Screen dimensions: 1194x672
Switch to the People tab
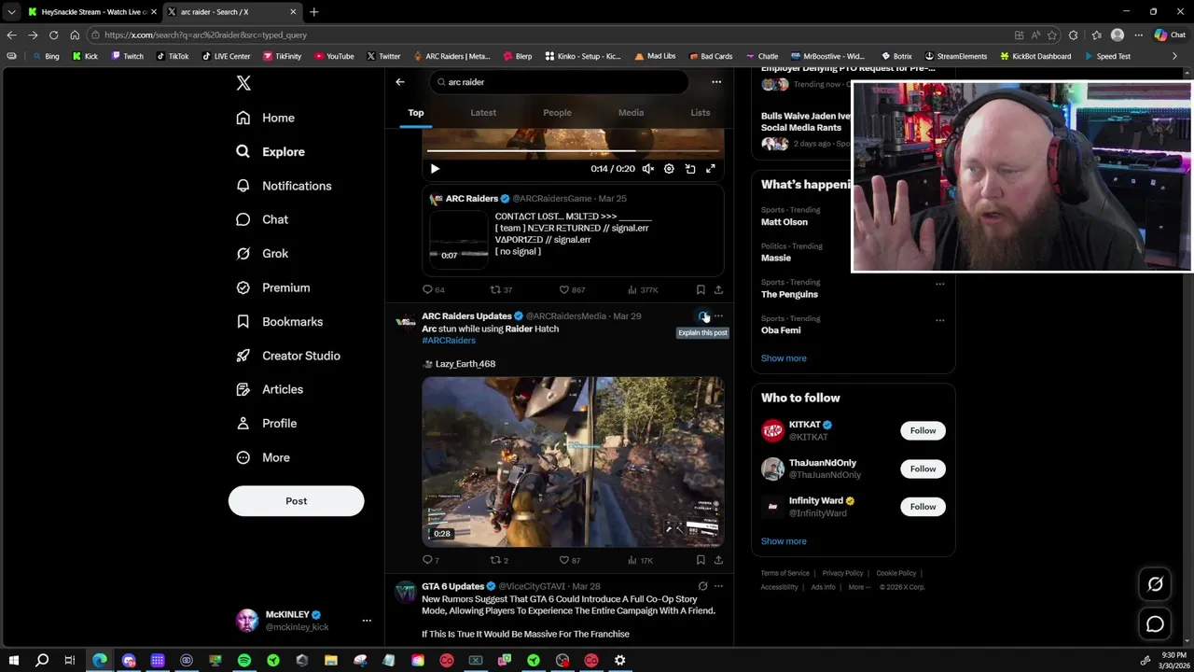[x=557, y=113]
